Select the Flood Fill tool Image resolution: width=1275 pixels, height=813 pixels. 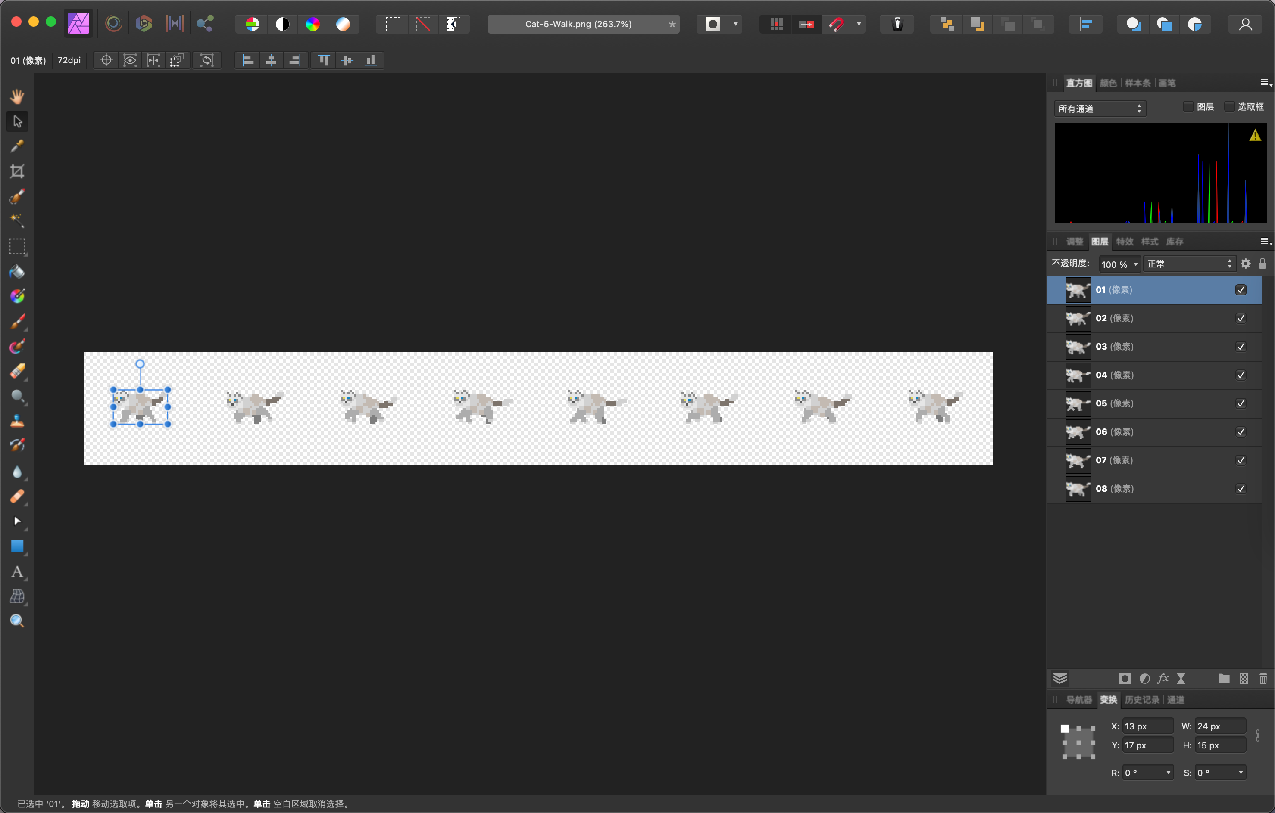[17, 272]
